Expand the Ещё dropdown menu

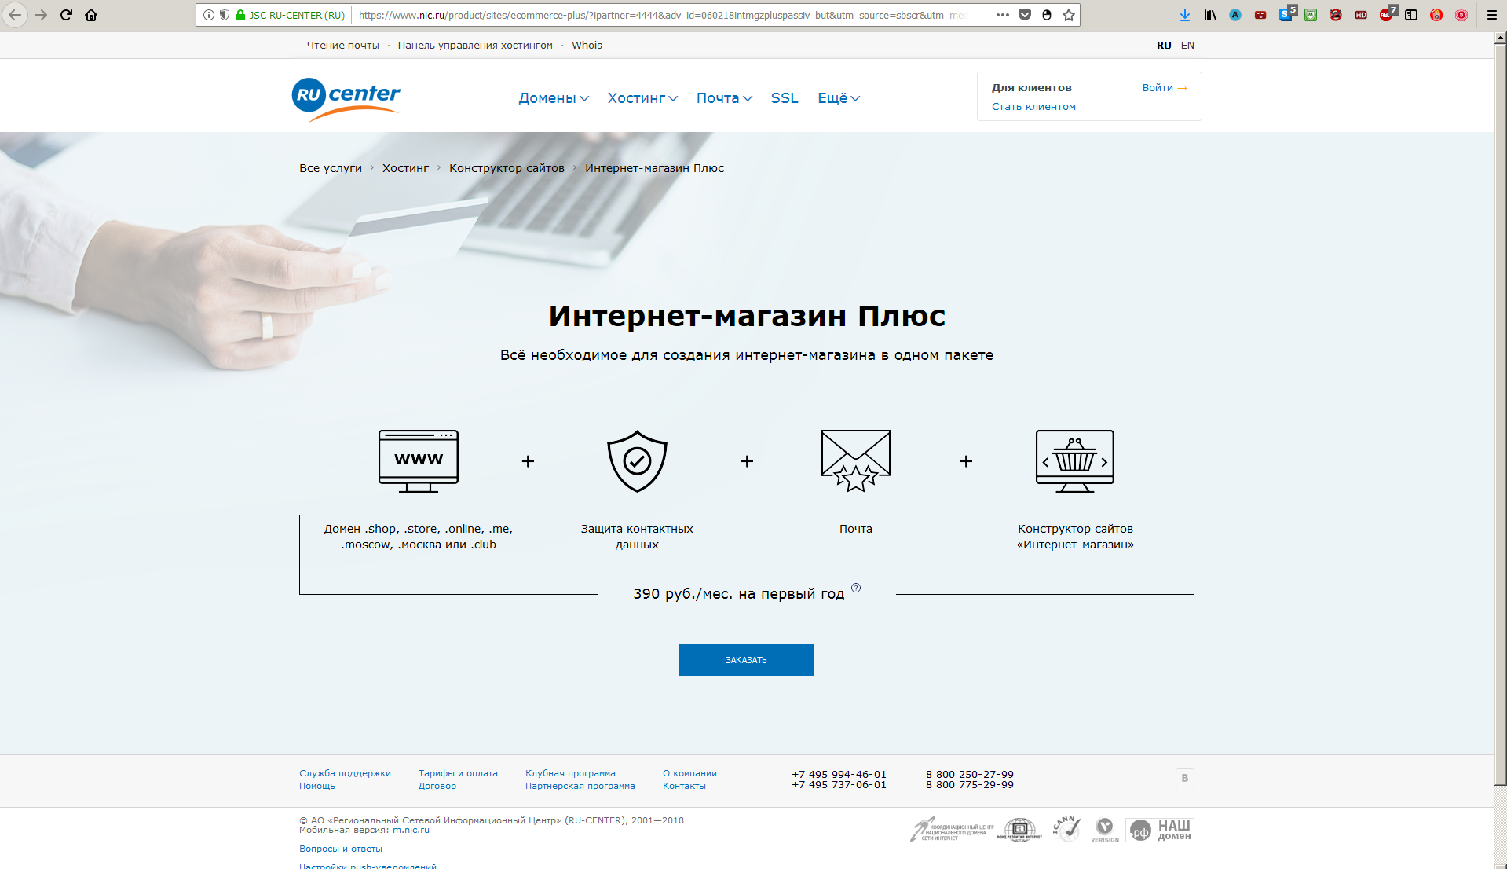coord(839,98)
